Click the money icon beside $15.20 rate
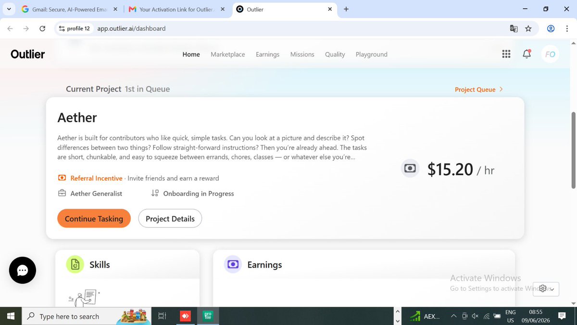 click(410, 169)
